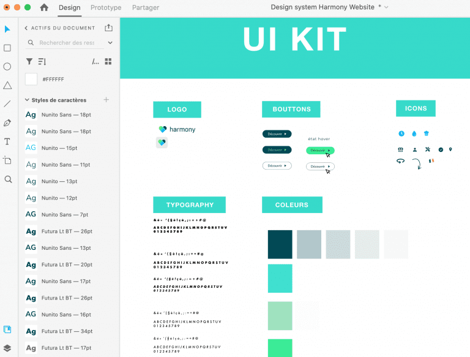Open the Partager tab
Screen dimensions: 470x357
point(146,8)
